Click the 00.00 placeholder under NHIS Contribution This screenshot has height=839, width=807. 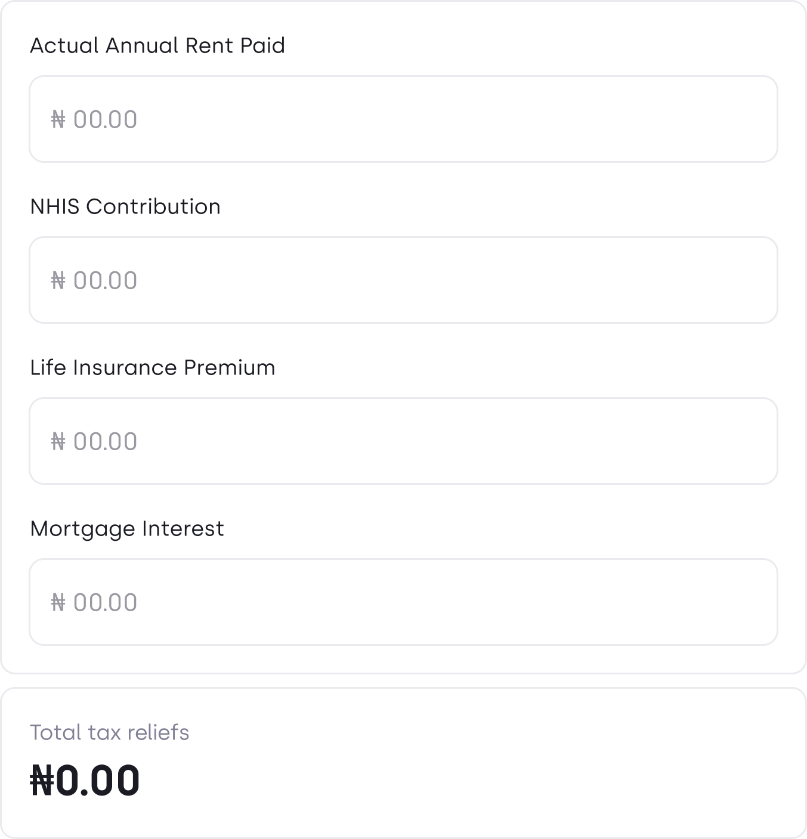(x=106, y=281)
